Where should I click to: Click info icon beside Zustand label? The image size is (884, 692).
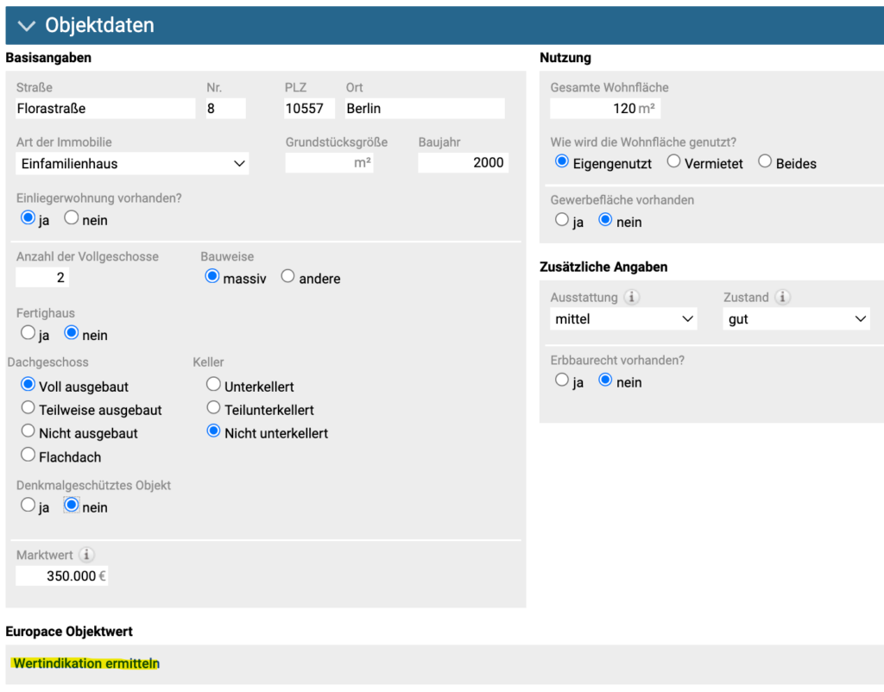782,298
